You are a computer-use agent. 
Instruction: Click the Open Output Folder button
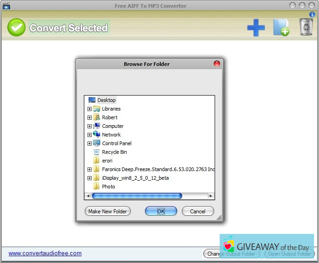coord(289,253)
